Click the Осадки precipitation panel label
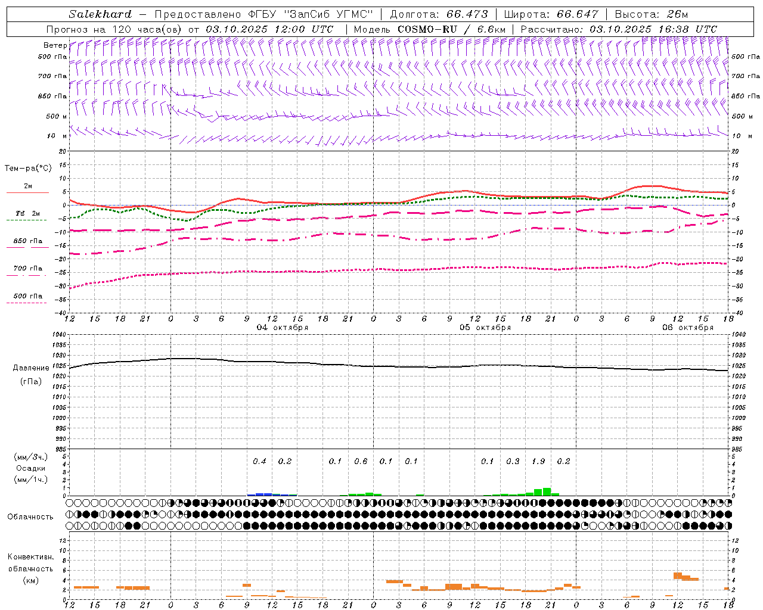The width and height of the screenshot is (763, 610). tap(31, 468)
